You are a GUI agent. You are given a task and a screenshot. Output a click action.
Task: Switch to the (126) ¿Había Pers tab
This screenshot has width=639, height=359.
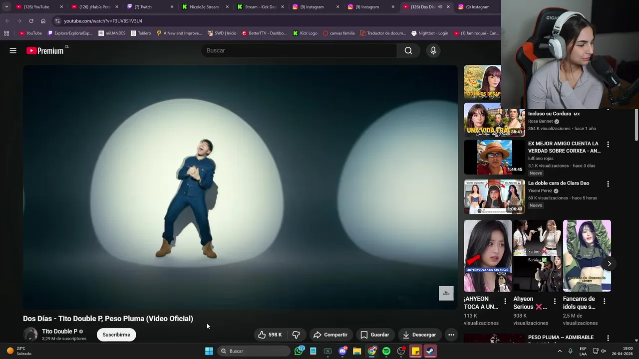[x=94, y=7]
